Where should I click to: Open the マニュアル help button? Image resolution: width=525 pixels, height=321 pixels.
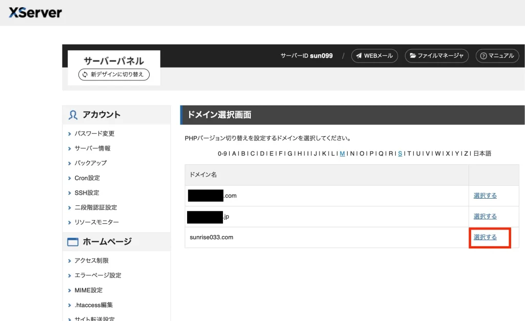tap(497, 56)
